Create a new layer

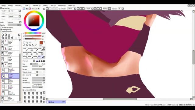click(x=3, y=35)
